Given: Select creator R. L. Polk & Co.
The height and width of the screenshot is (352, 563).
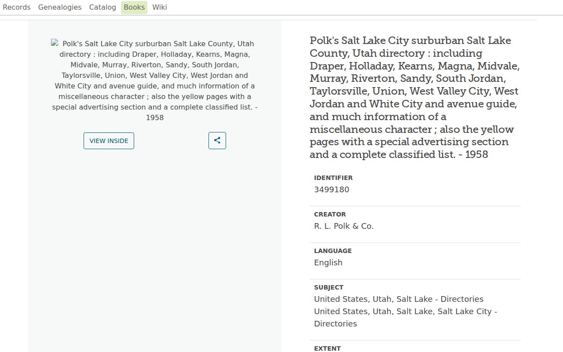Looking at the screenshot, I should pos(344,226).
